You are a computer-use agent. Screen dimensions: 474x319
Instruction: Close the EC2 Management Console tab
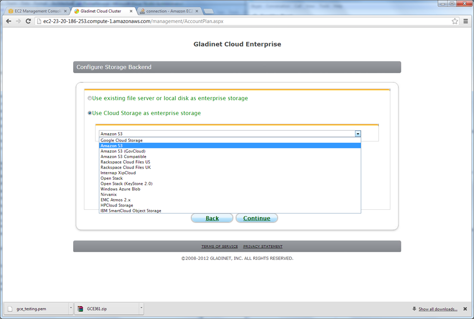[x=65, y=11]
